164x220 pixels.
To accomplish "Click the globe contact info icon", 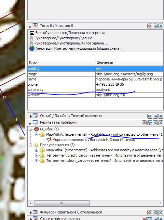I will [x=32, y=49].
